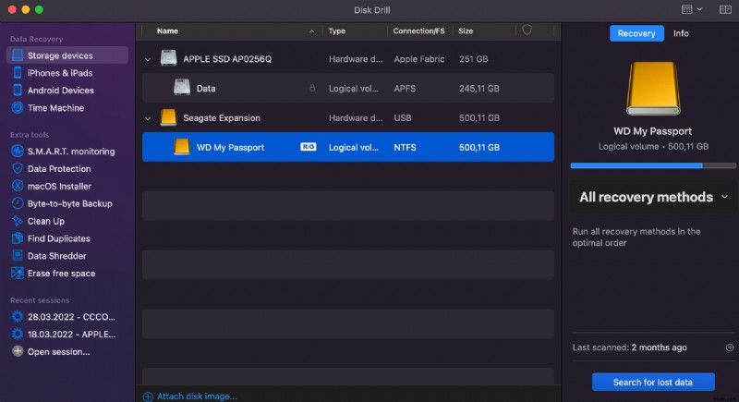Click the S.M.A.R.T. monitoring icon
This screenshot has height=402, width=739.
(x=18, y=152)
